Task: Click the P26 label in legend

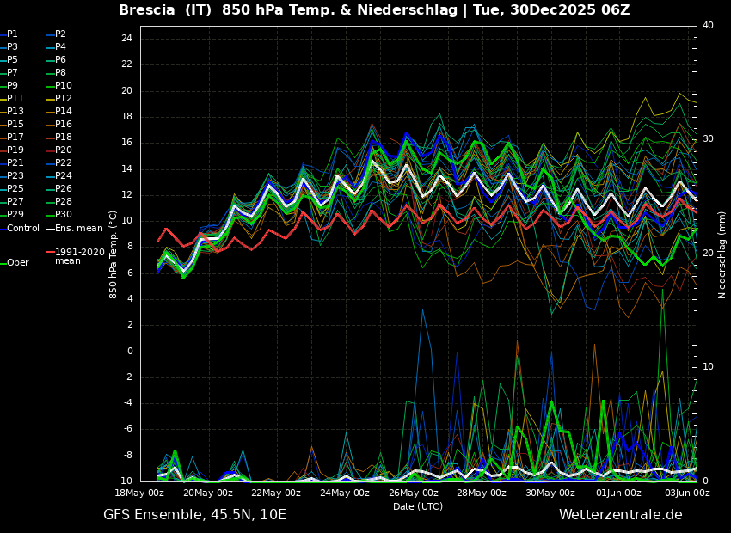Action: (x=64, y=188)
